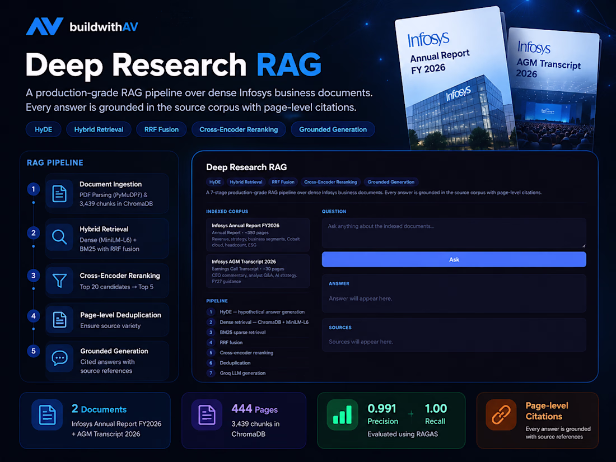This screenshot has height=462, width=616.
Task: Click the Grounded Generation chat bubble icon
Action: 59,358
